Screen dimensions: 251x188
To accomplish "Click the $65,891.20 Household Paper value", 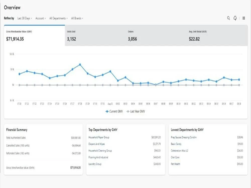I will (x=156, y=137).
